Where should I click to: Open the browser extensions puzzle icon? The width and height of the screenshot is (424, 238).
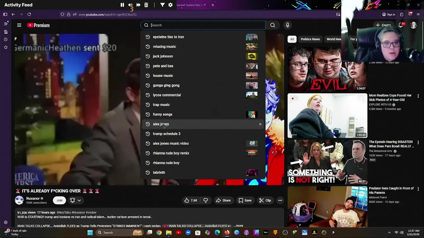401,15
